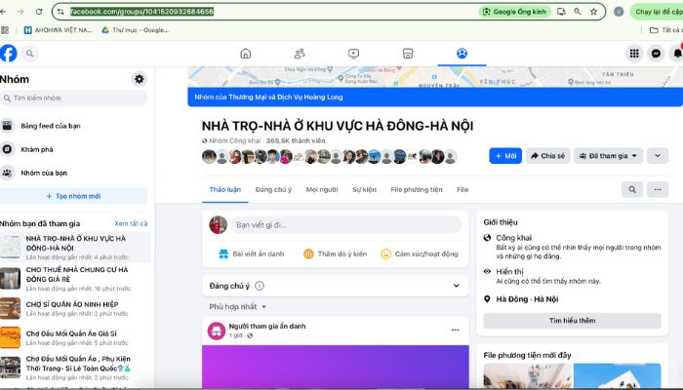Switch to the Đáng chú ý tab

[x=273, y=190]
